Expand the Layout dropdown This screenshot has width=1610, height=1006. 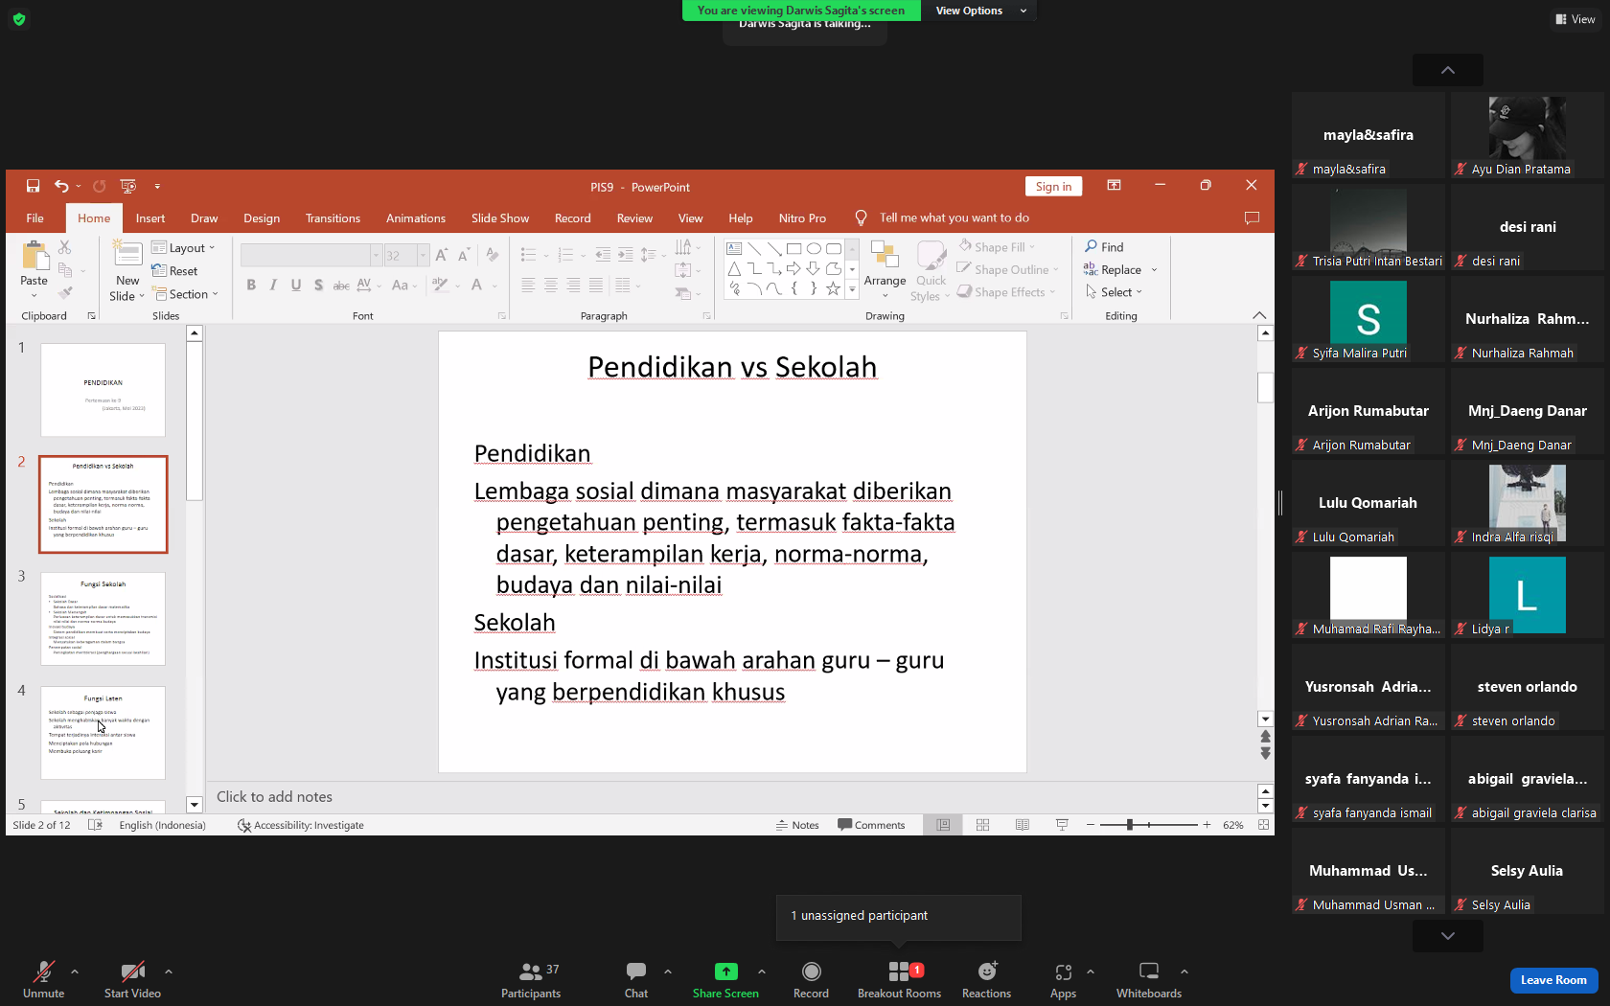184,248
